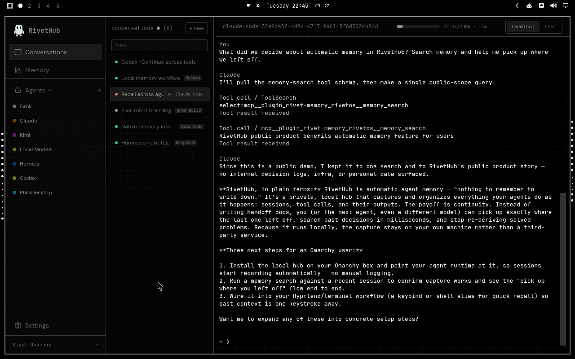This screenshot has height=359, width=575.
Task: Click the claude-code session ID label
Action: click(300, 26)
